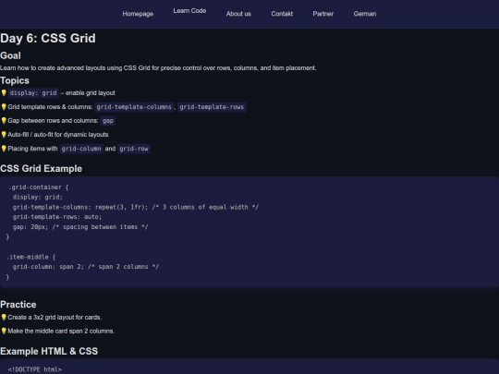This screenshot has height=374, width=499.
Task: Click the 'Topics' heading
Action: pos(15,80)
